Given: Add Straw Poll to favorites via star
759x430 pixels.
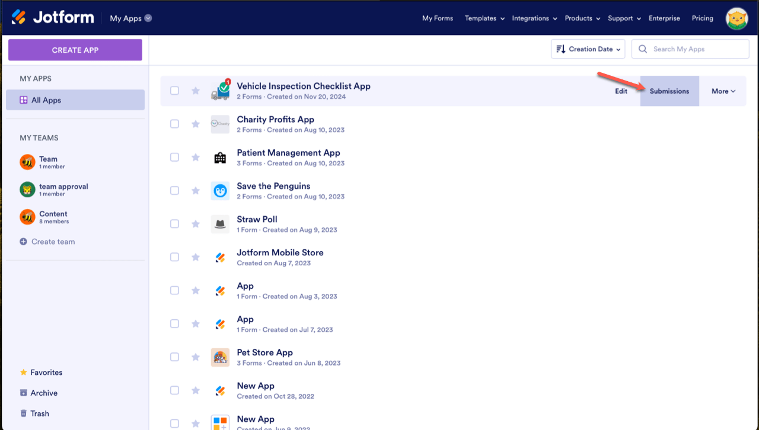Looking at the screenshot, I should [196, 223].
